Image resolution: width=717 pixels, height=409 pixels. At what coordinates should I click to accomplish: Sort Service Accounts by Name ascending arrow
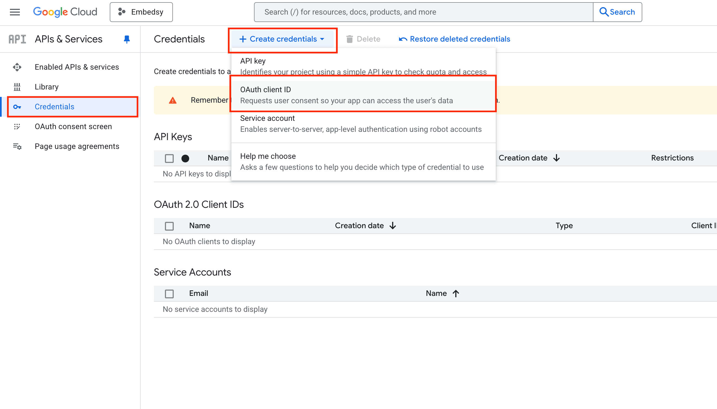[x=456, y=294]
